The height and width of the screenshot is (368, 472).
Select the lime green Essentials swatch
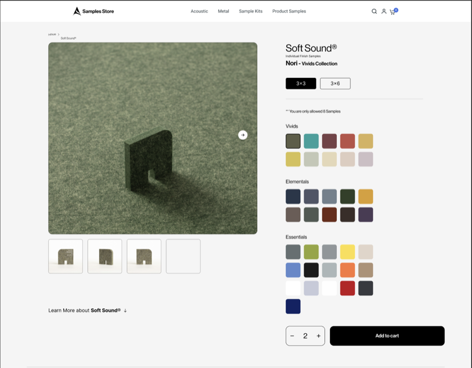click(311, 252)
